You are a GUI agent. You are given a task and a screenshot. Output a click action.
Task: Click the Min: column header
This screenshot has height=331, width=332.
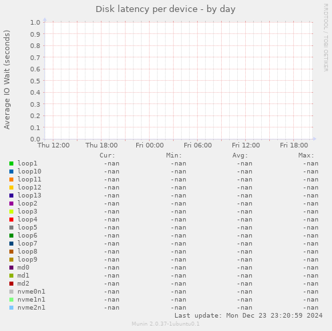[174, 155]
